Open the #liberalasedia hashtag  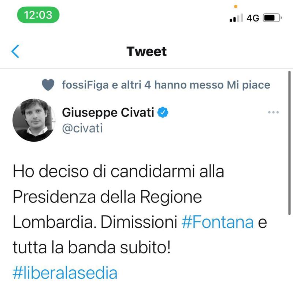(65, 273)
